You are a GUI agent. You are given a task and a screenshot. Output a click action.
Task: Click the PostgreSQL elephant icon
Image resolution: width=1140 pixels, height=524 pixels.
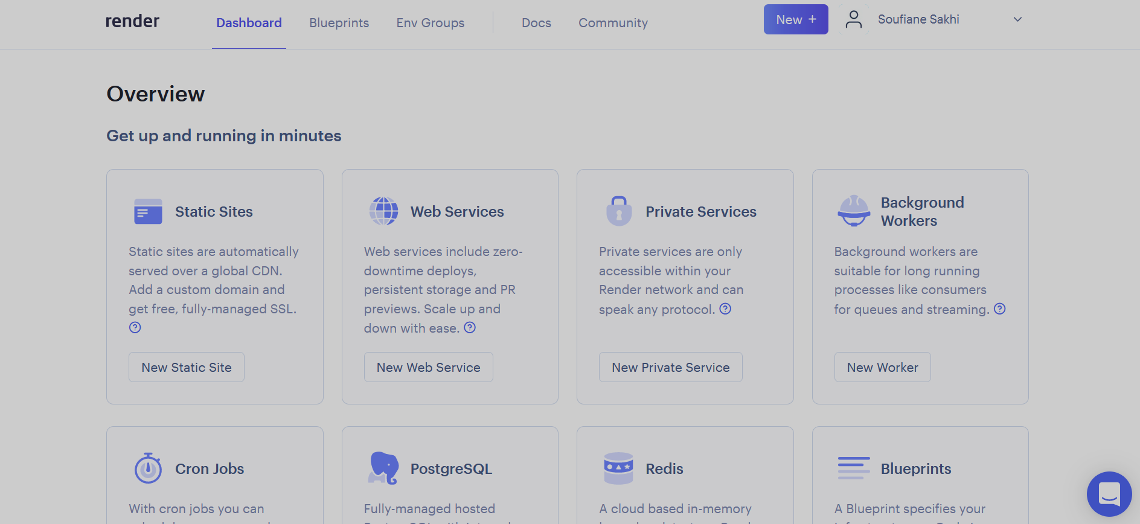pyautogui.click(x=383, y=468)
